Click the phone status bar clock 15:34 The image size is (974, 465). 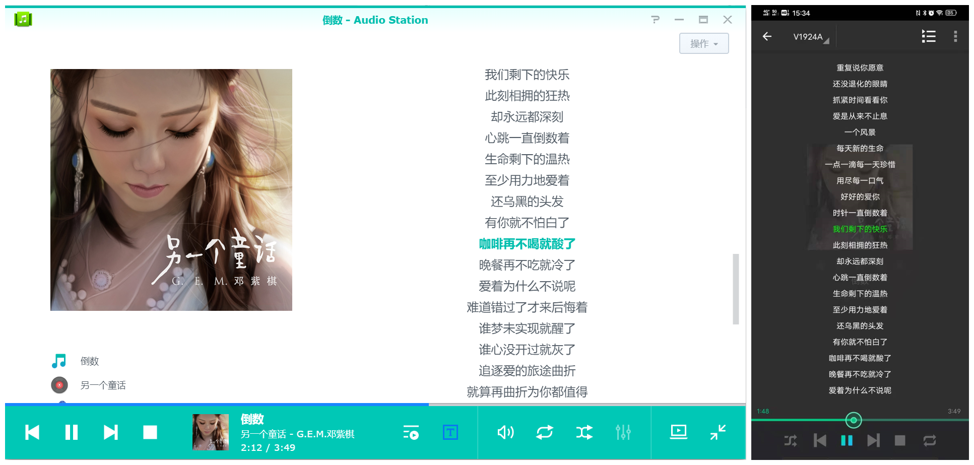coord(801,13)
